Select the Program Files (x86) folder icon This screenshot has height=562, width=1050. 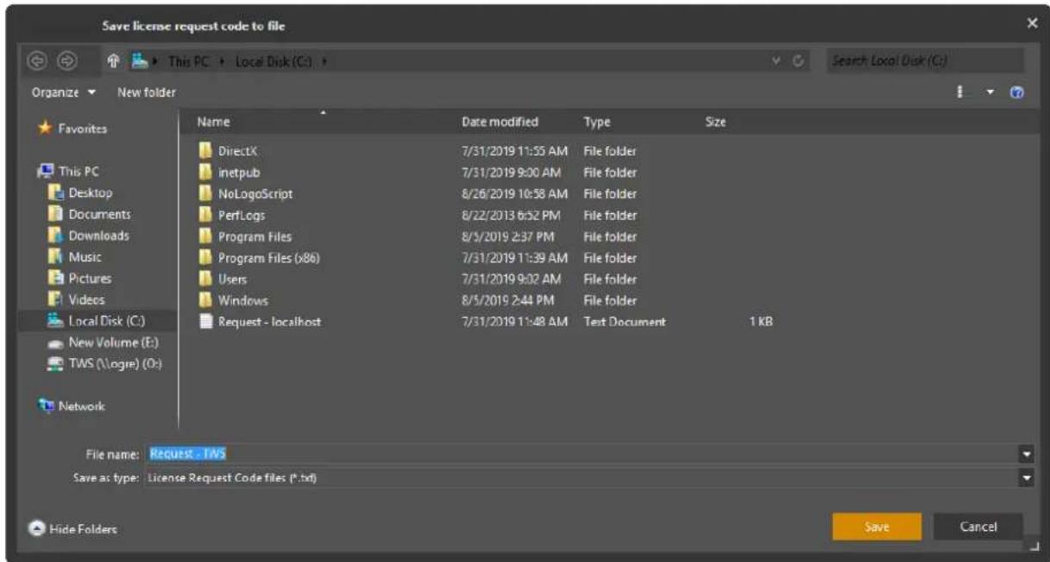pos(205,257)
